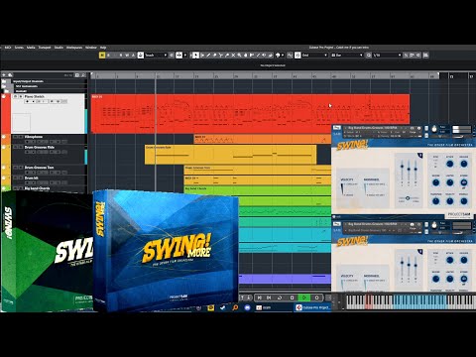This screenshot has width=476, height=357.
Task: Select the Color paint tool
Action: [x=271, y=56]
